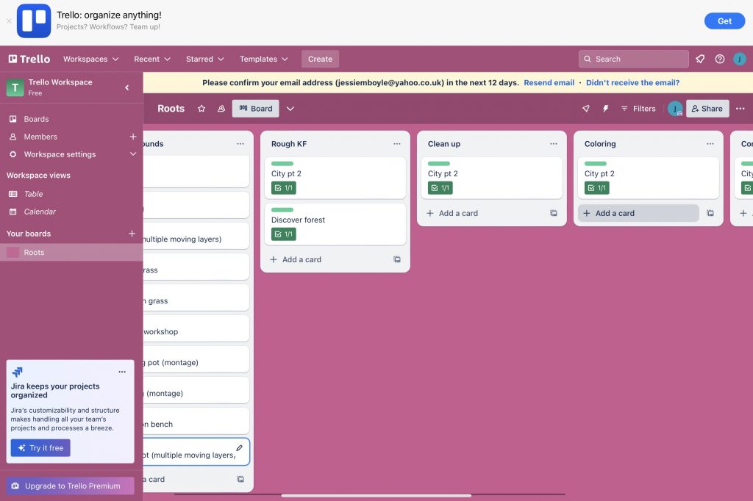
Task: Open the Workspaces menu
Action: tap(90, 59)
